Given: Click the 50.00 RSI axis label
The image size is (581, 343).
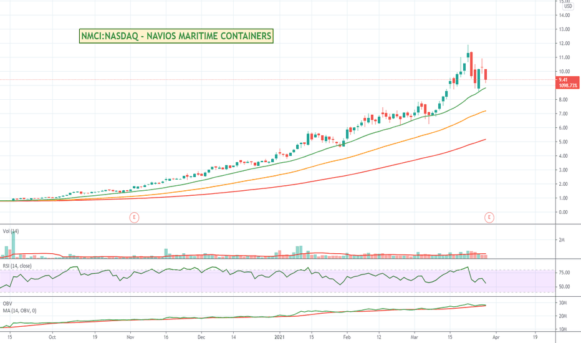Looking at the screenshot, I should [564, 287].
